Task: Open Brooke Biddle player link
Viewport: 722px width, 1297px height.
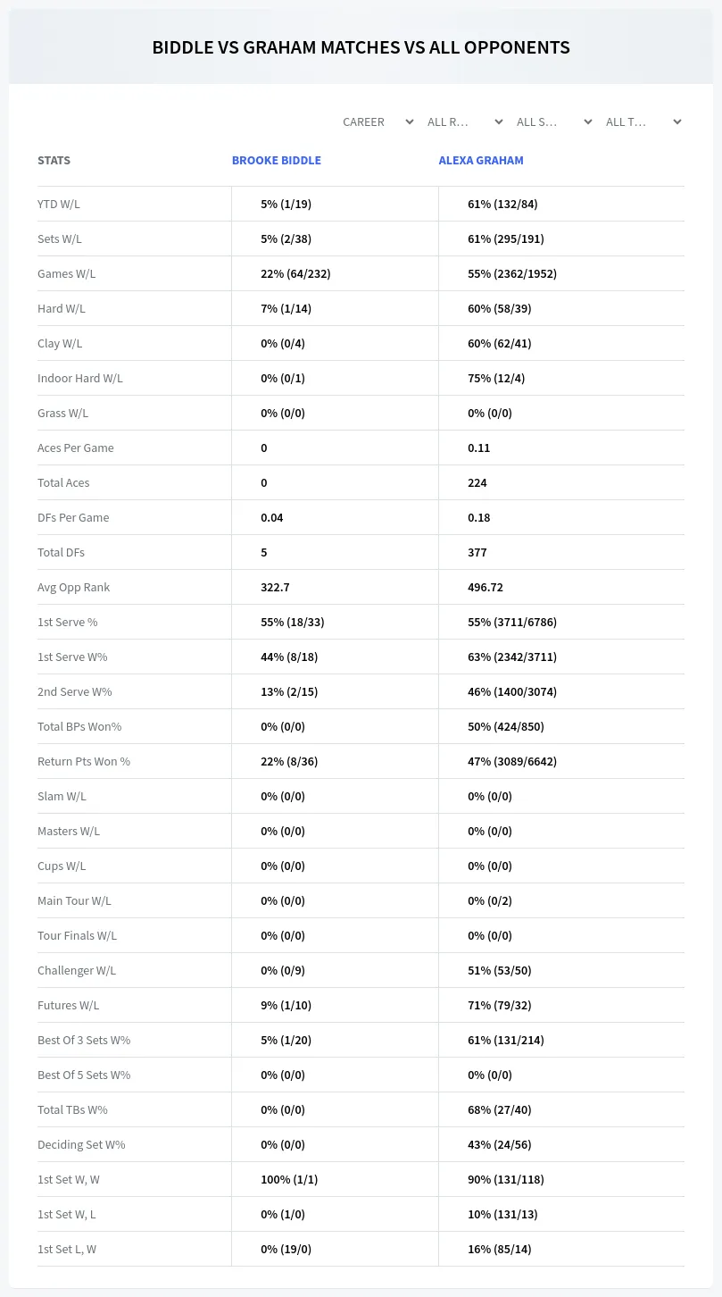Action: (x=277, y=161)
